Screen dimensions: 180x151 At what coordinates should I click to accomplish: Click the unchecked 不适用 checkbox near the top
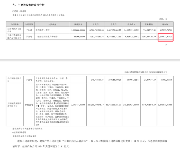click(19, 11)
